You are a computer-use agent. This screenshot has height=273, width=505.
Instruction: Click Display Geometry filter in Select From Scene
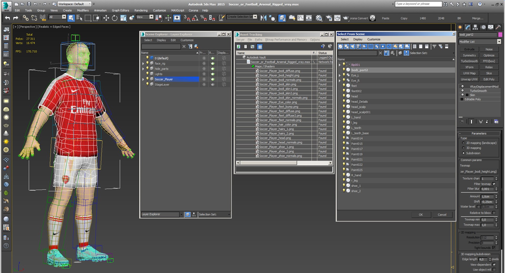pyautogui.click(x=340, y=46)
